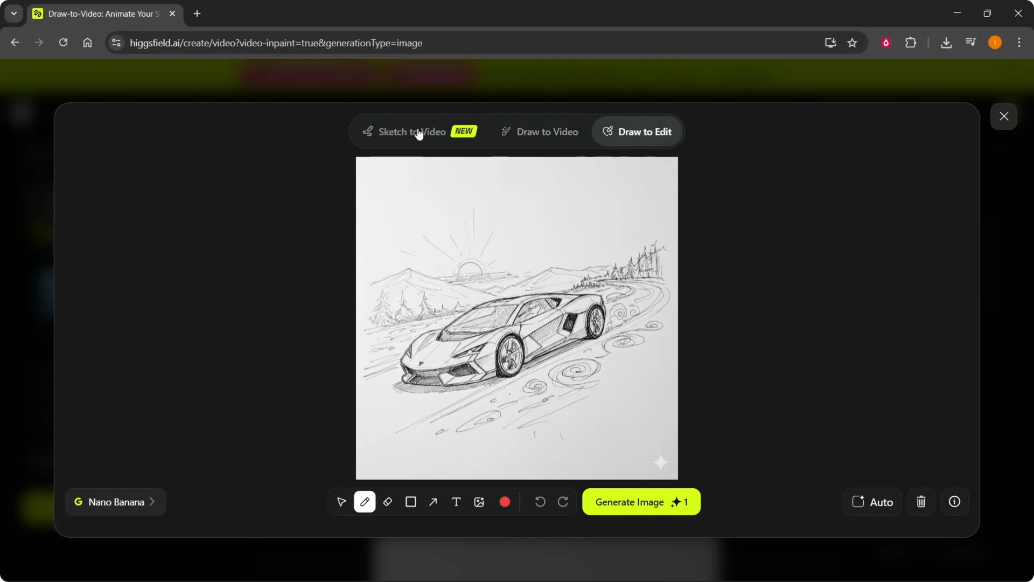Screen dimensions: 1034x582
Task: Delete the canvas with the trash icon
Action: point(921,502)
